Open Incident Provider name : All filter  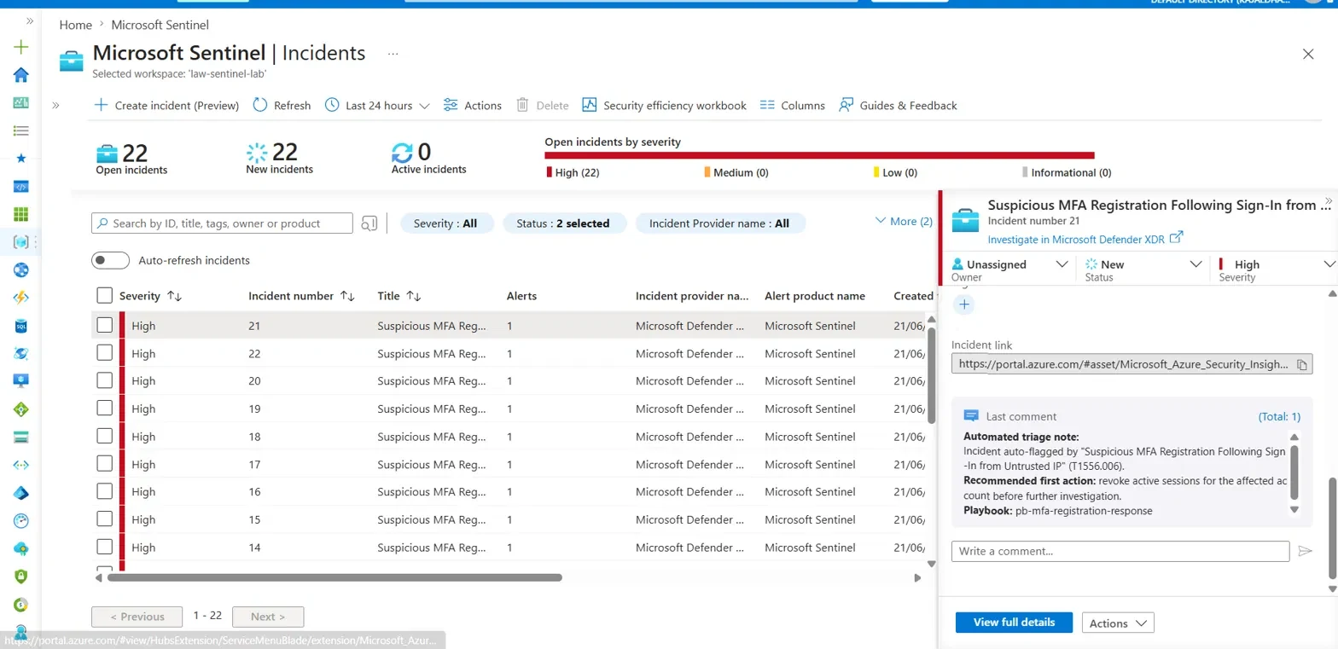tap(719, 223)
